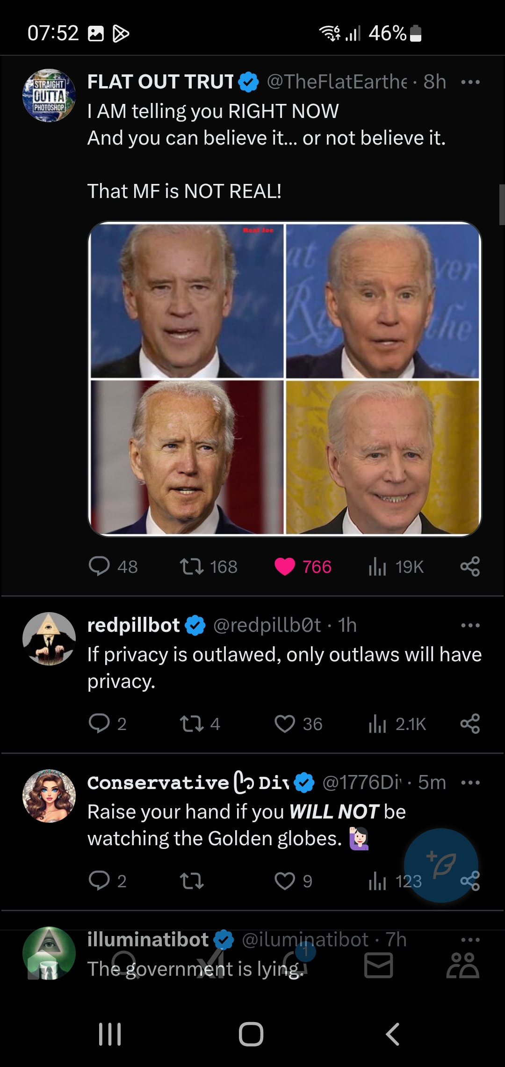Tap the Android back navigation button

coord(392,1034)
